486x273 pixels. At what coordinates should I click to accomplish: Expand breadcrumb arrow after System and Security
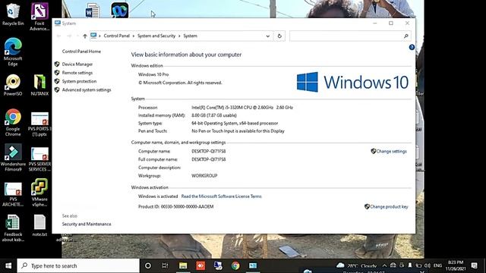pos(179,36)
